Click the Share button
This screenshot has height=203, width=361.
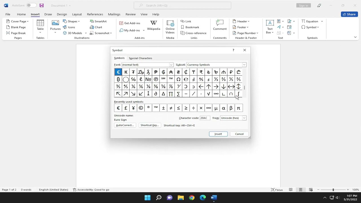(349, 14)
